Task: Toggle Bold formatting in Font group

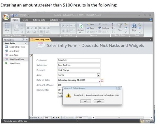Action: 28,28
